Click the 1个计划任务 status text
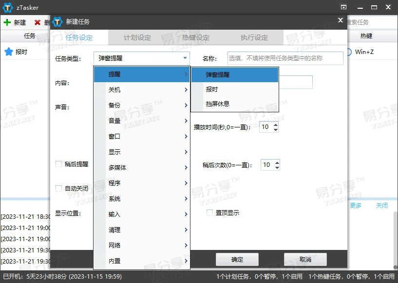The image size is (398, 283). pos(259,276)
